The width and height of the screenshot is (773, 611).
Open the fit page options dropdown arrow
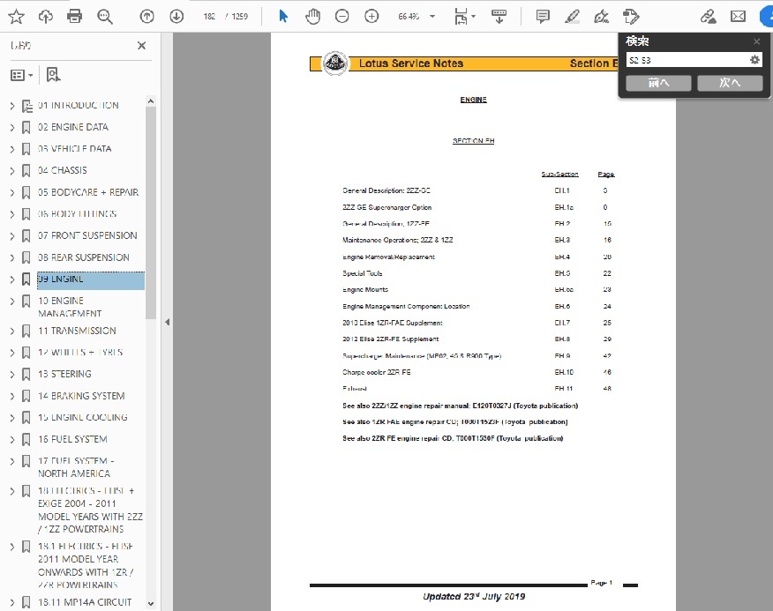click(x=473, y=17)
